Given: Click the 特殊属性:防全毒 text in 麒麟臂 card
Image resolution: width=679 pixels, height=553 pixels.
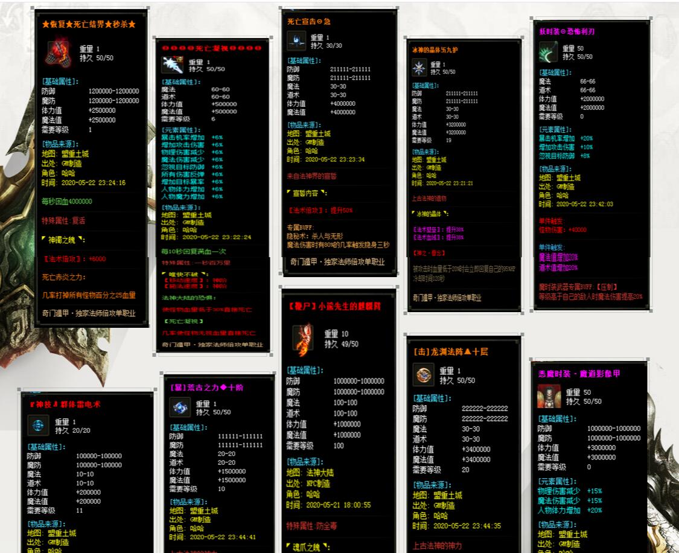Looking at the screenshot, I should pyautogui.click(x=311, y=526).
